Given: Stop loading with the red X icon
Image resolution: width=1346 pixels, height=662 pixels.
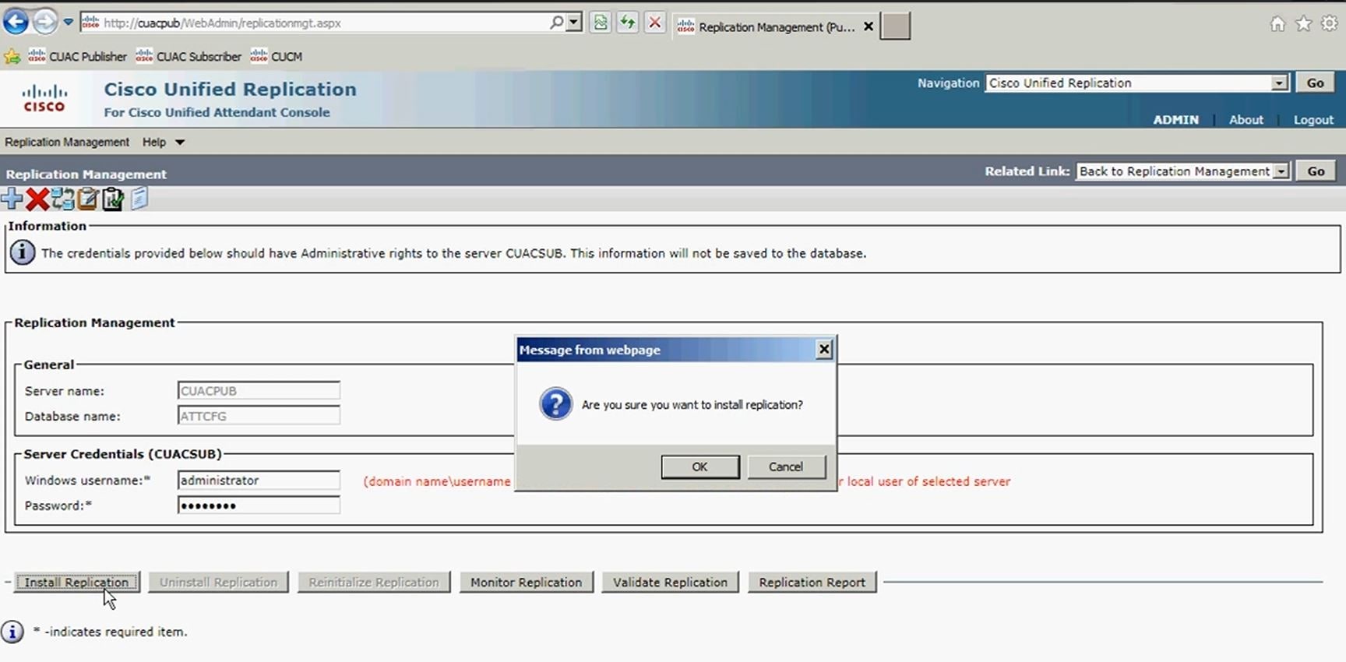Looking at the screenshot, I should point(655,23).
